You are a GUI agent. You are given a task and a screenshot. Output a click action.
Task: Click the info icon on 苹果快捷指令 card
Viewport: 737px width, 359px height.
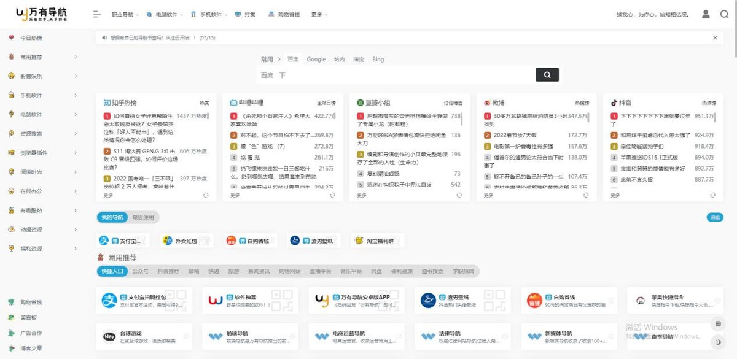pyautogui.click(x=717, y=301)
